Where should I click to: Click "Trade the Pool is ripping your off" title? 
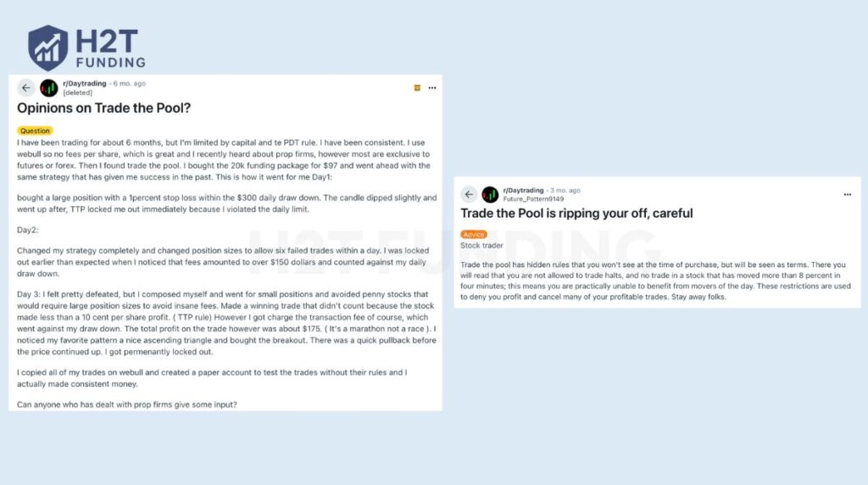coord(576,214)
